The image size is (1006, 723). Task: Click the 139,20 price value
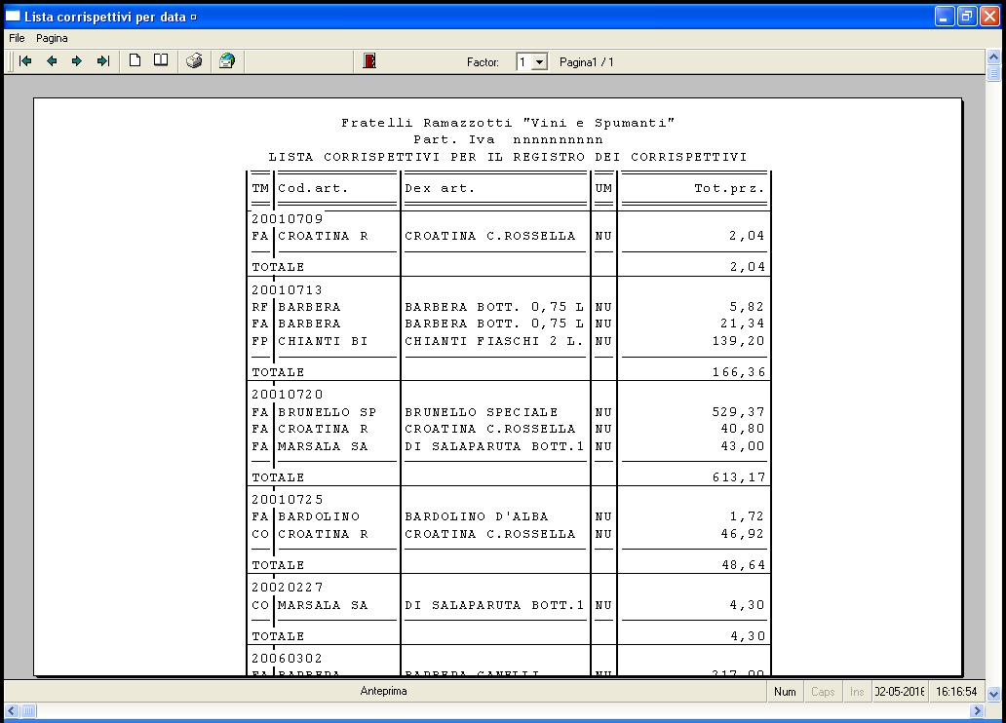pos(739,341)
